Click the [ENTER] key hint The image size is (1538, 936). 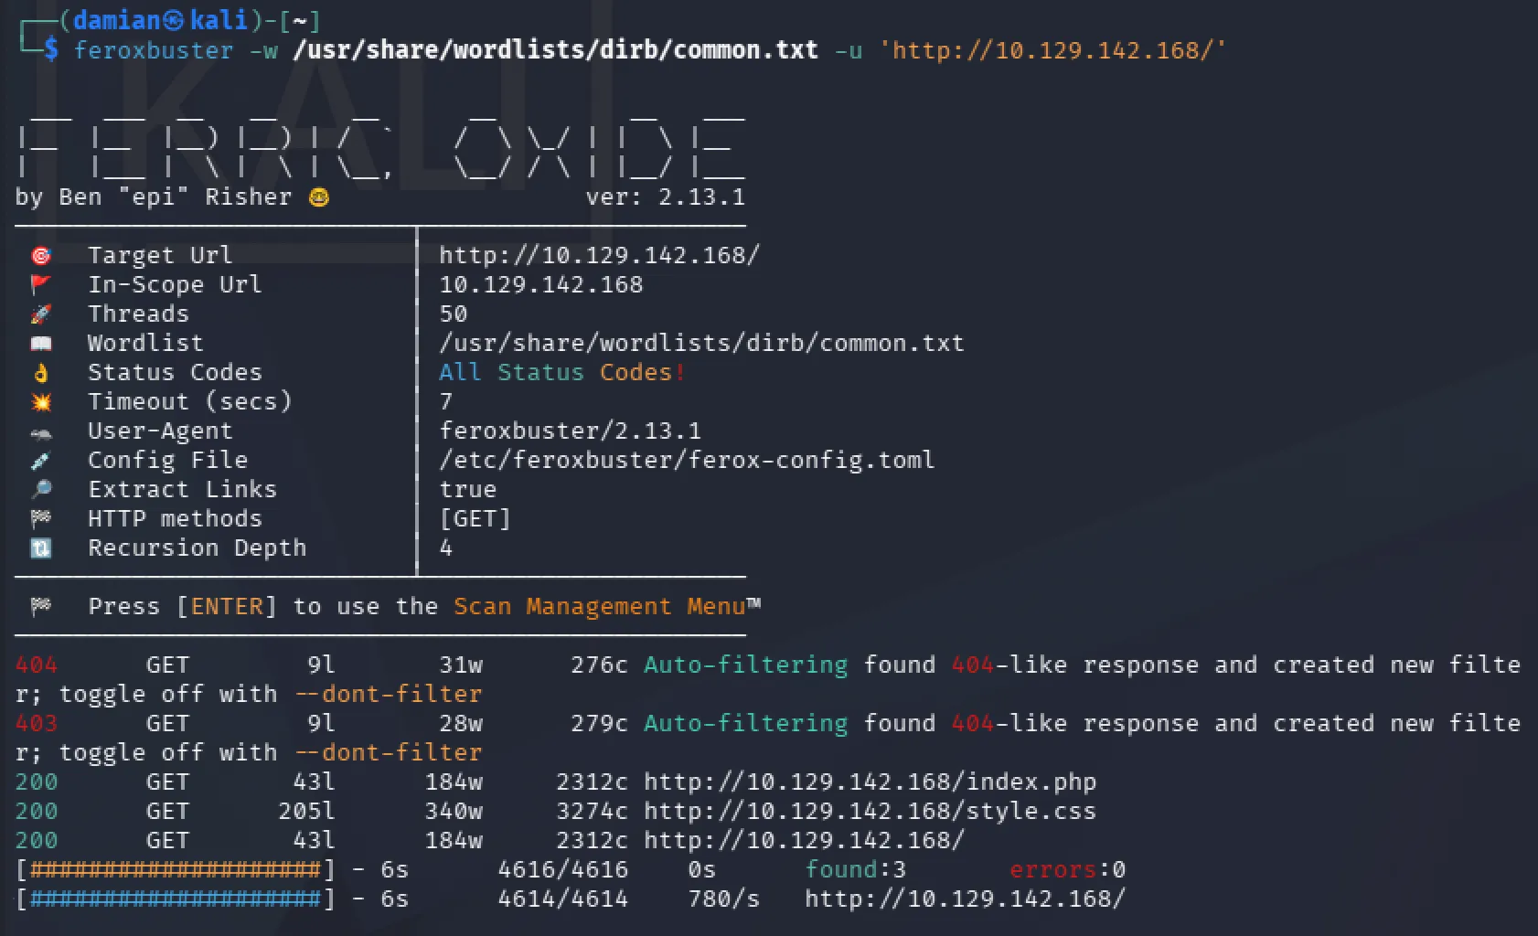click(x=227, y=606)
